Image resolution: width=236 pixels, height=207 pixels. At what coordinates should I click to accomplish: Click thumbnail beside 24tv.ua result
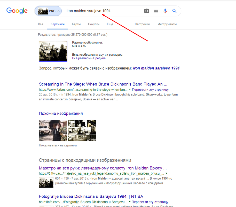tap(46, 183)
